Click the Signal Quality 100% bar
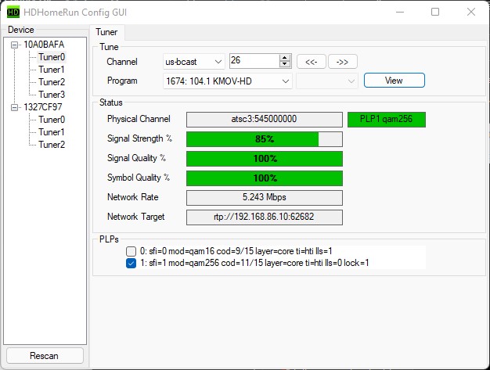 click(265, 159)
